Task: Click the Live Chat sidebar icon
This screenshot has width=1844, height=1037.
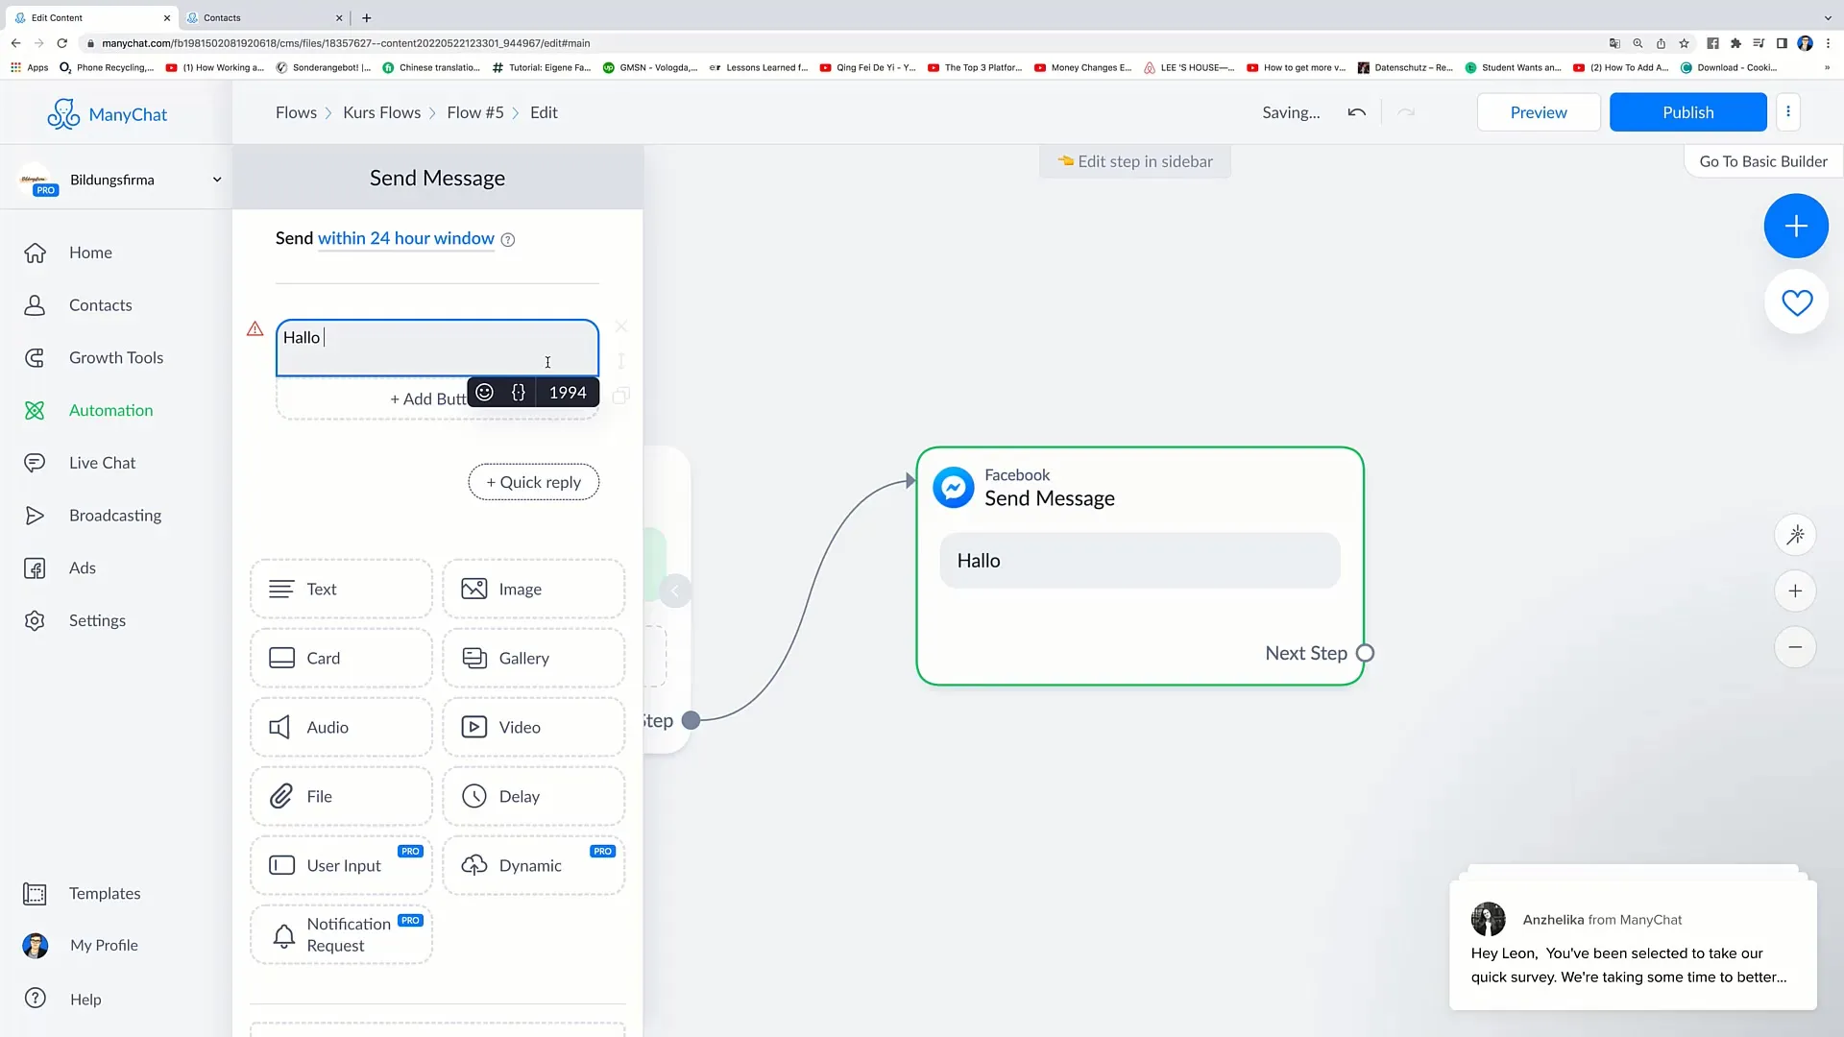Action: [36, 462]
